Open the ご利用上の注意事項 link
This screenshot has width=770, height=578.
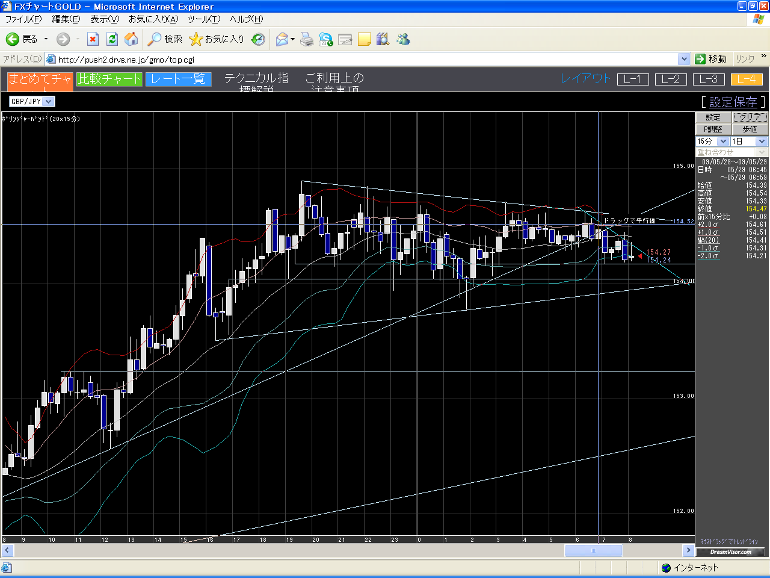point(334,82)
